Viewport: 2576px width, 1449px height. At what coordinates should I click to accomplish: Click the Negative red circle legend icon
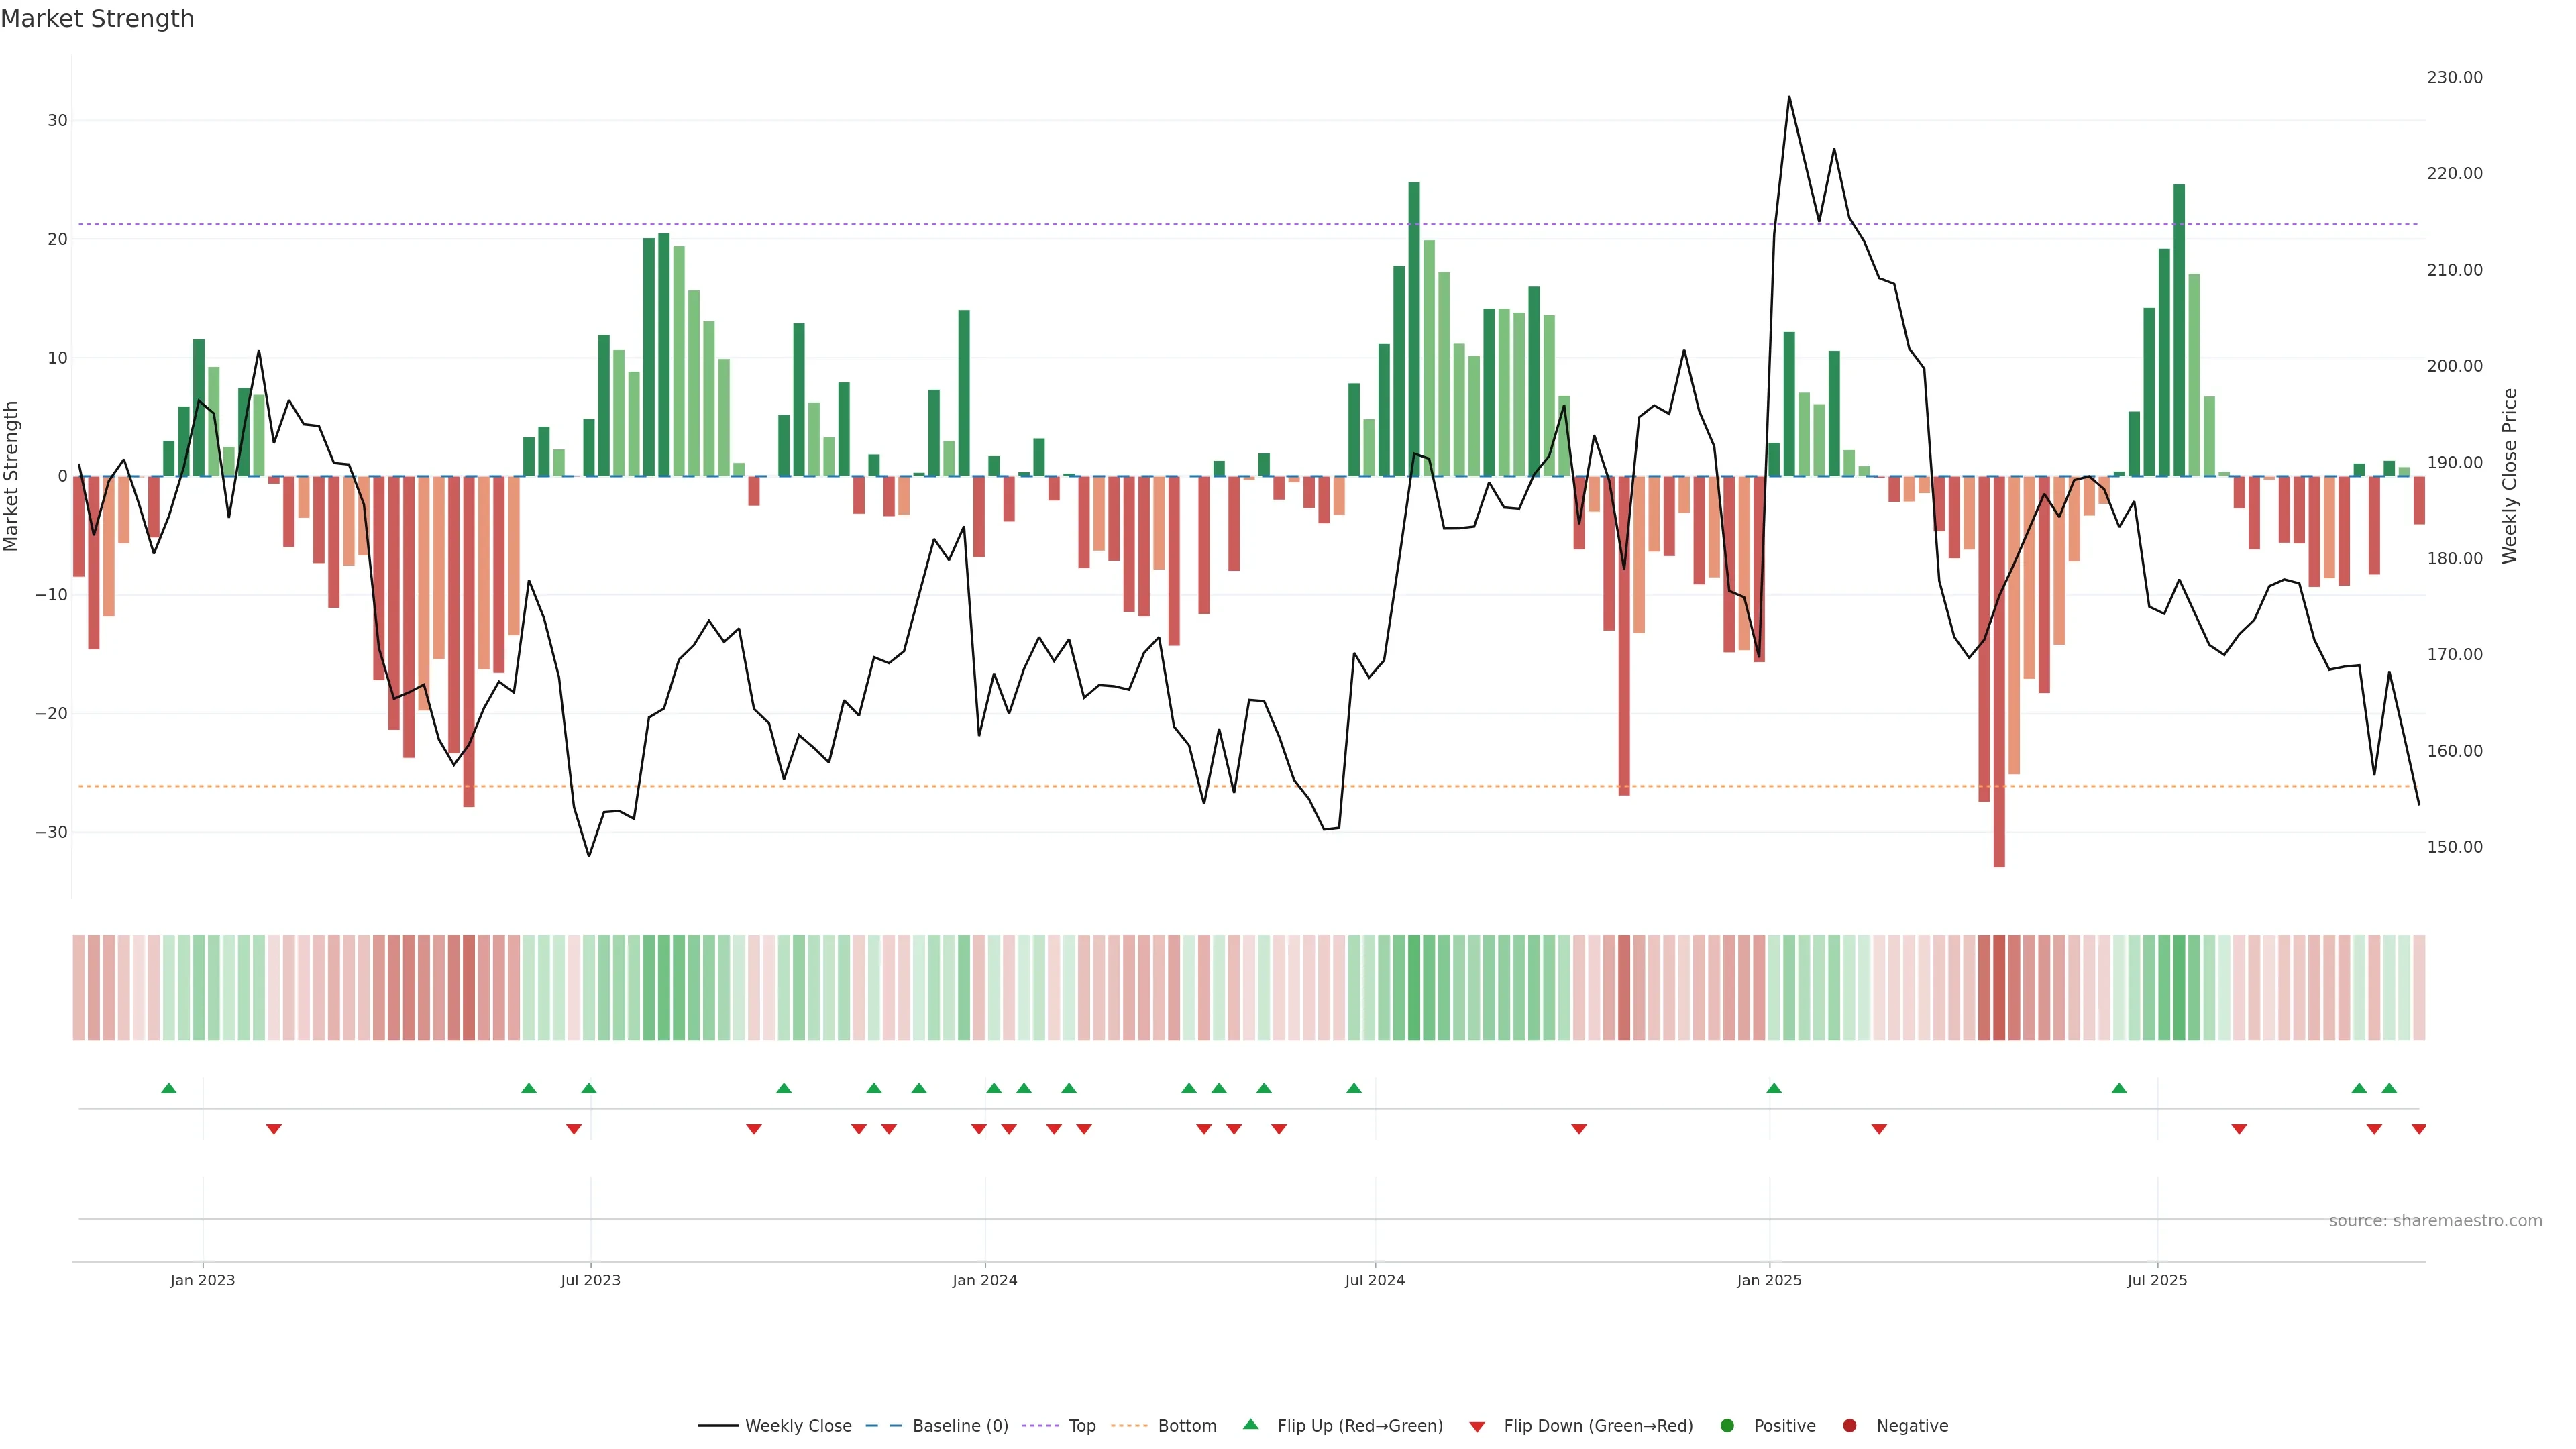click(1849, 1426)
